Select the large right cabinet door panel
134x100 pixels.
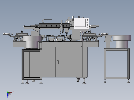click(x=69, y=62)
